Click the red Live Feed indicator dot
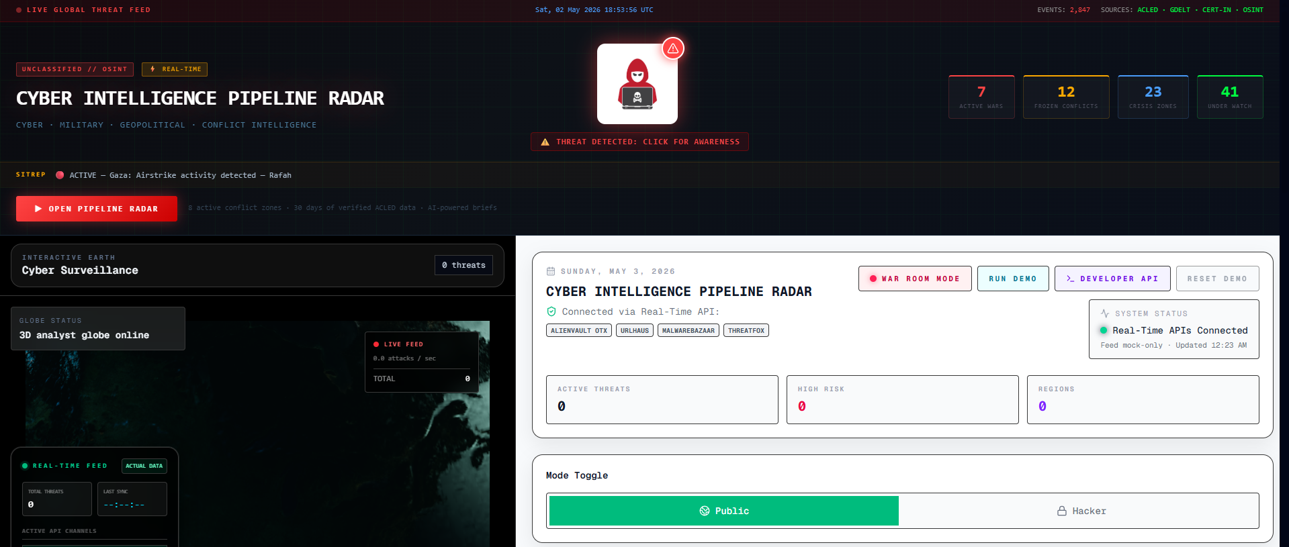This screenshot has height=547, width=1289. point(376,344)
